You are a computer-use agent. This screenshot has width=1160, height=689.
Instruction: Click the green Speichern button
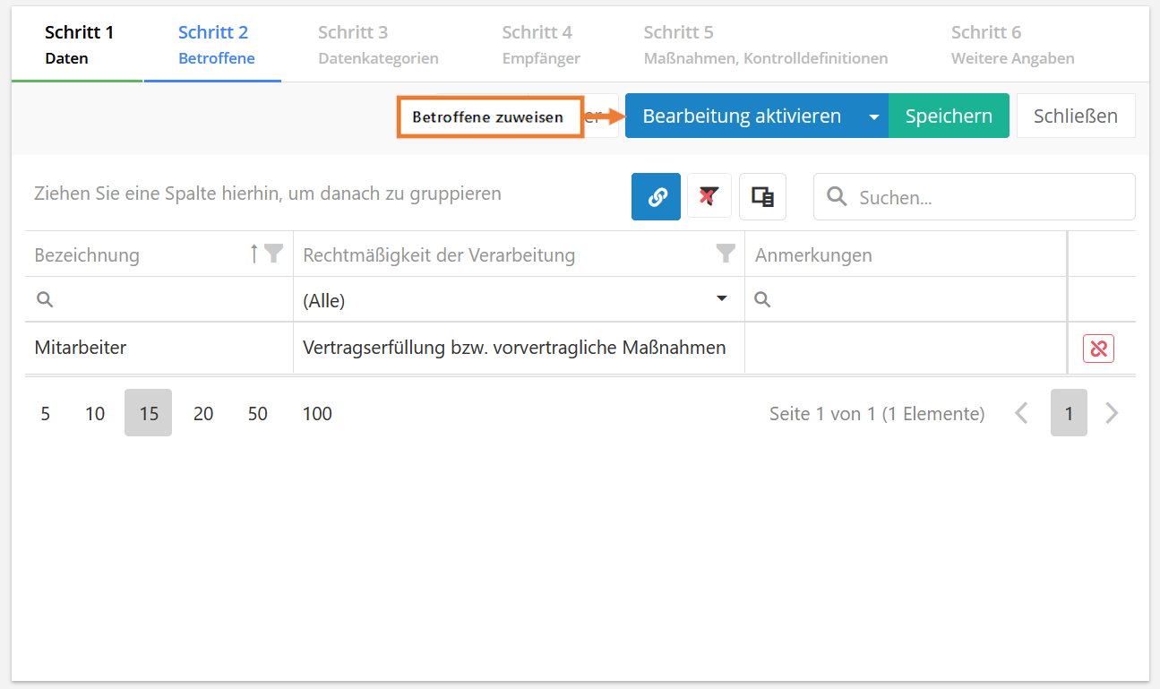949,116
